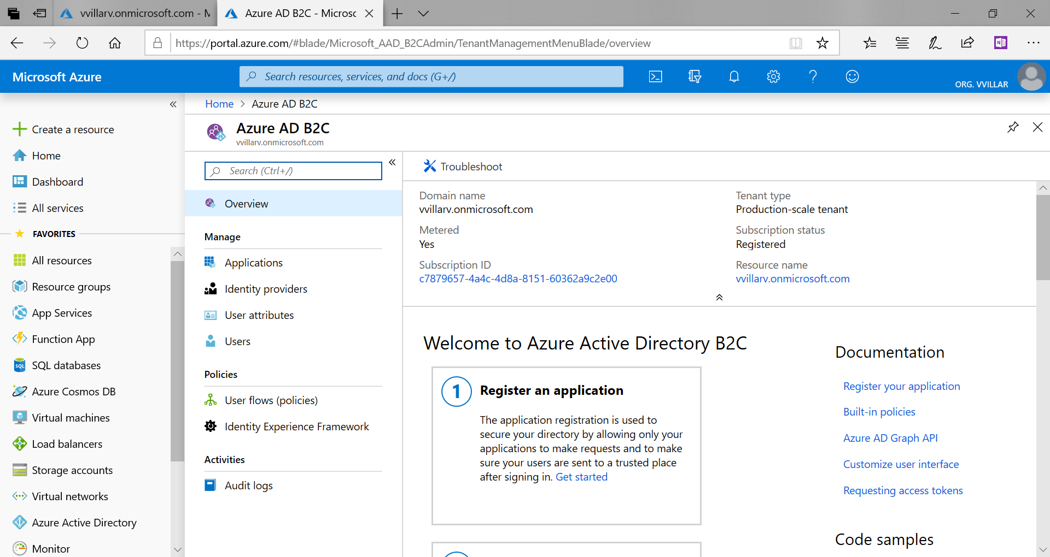Image resolution: width=1050 pixels, height=557 pixels.
Task: Click the main content vertical scrollbar
Action: click(x=1043, y=238)
